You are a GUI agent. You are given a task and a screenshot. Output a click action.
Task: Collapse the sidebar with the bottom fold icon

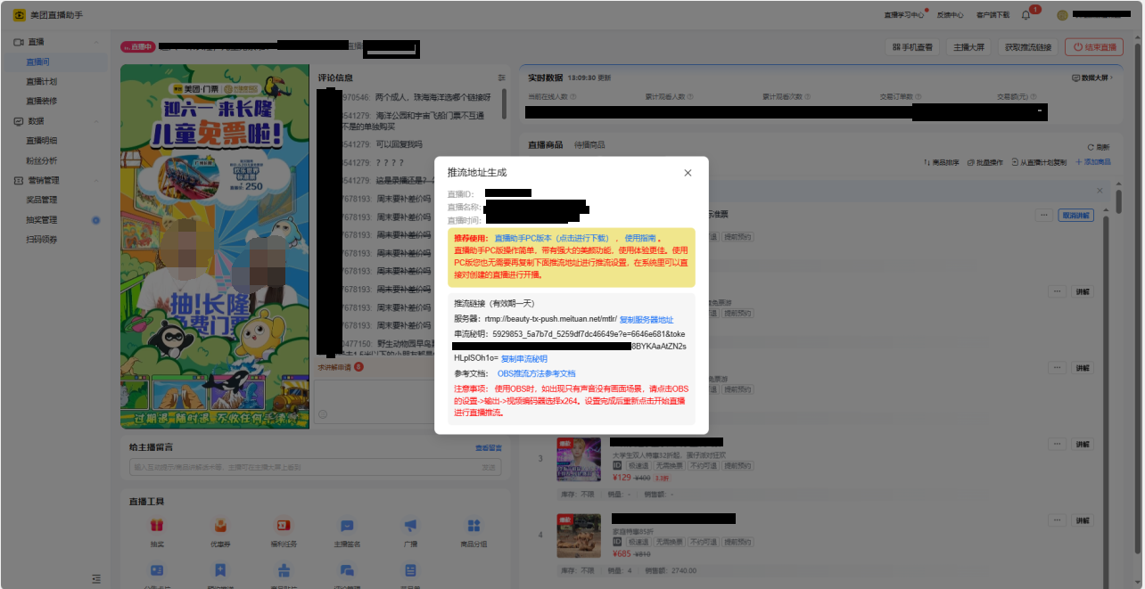pyautogui.click(x=95, y=578)
